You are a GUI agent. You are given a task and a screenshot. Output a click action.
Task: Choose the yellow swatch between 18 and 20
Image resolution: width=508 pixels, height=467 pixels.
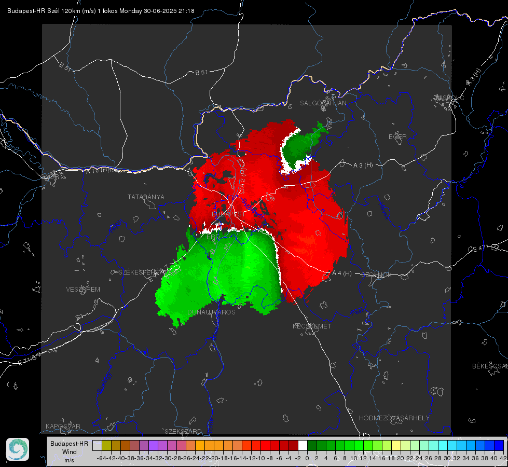click(396, 445)
